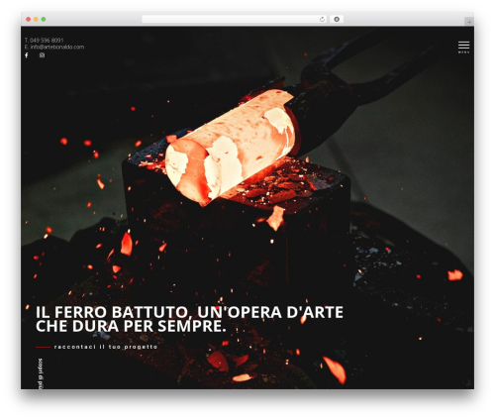Viewport: 495px width, 419px height.
Task: Click the browser reload icon
Action: 322,20
